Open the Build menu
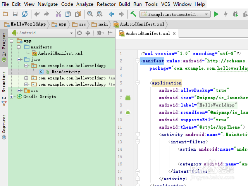The width and height of the screenshot is (248, 186). [x=124, y=4]
